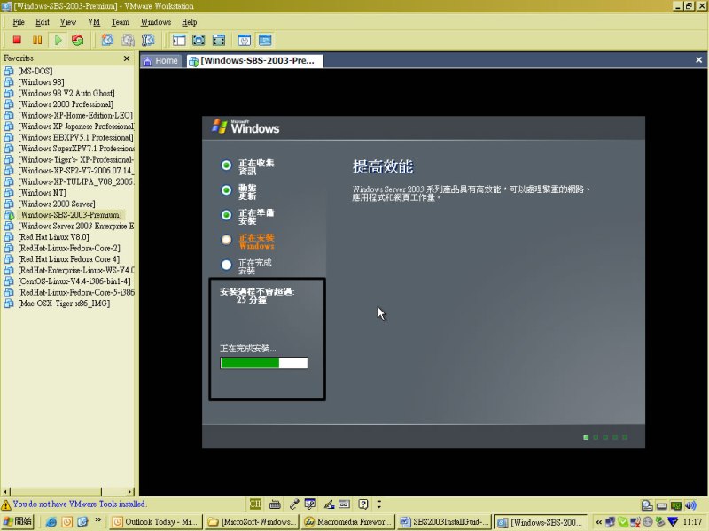Image resolution: width=709 pixels, height=531 pixels.
Task: Select [RedHat-Linux-Fedora-Core-5-i386] favorite
Action: click(75, 292)
